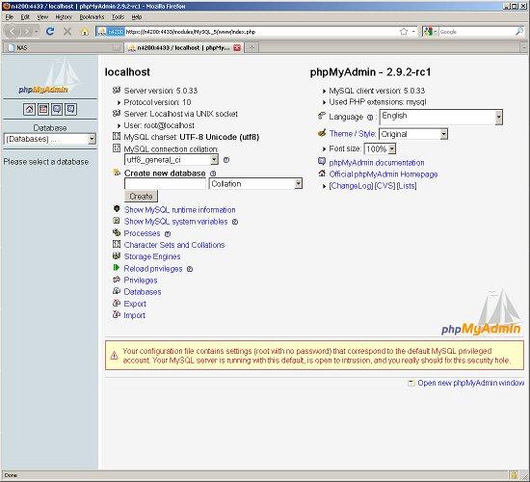Open the list all tabs dropdown
Image resolution: width=530 pixels, height=482 pixels.
click(524, 48)
